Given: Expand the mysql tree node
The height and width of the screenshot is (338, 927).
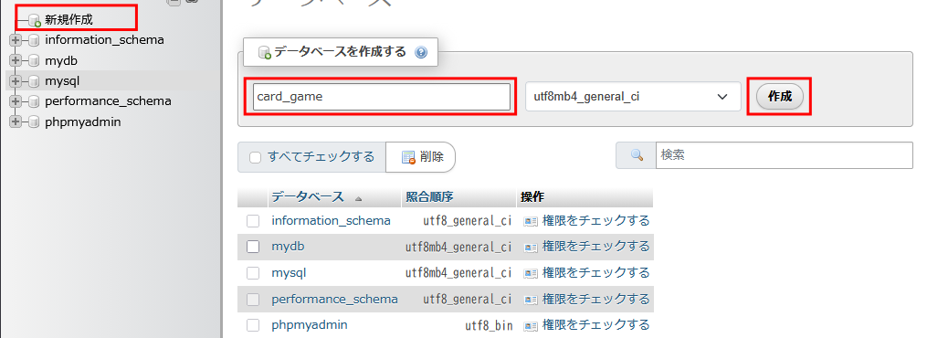Looking at the screenshot, I should (16, 81).
